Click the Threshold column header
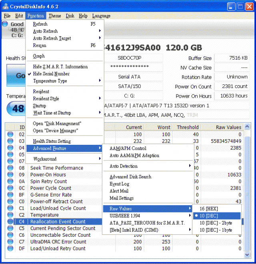The width and height of the screenshot is (256, 264). [x=187, y=127]
